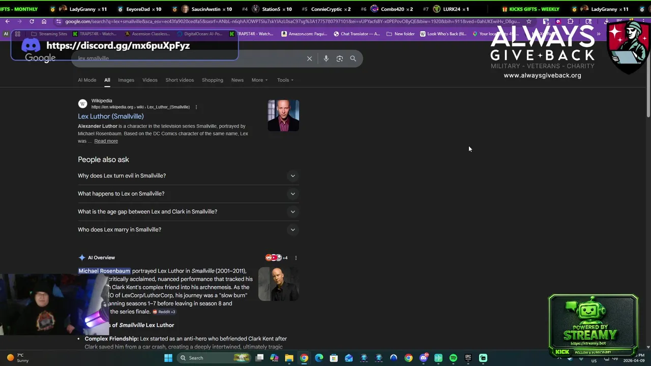651x366 pixels.
Task: Open the apps grid icon in the bookmarks bar
Action: coord(17,34)
